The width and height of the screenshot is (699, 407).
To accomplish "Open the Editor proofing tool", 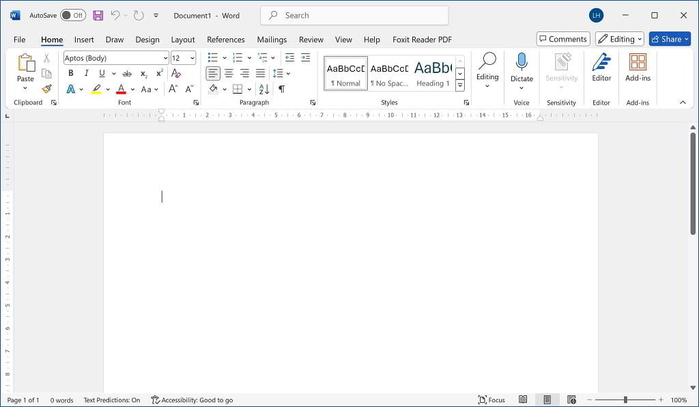I will (x=601, y=68).
